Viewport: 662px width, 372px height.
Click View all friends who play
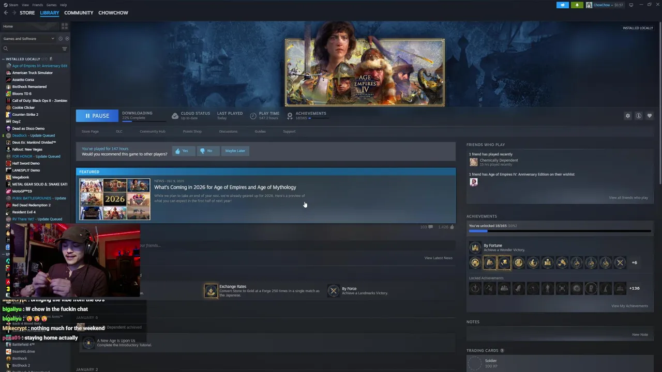[628, 197]
